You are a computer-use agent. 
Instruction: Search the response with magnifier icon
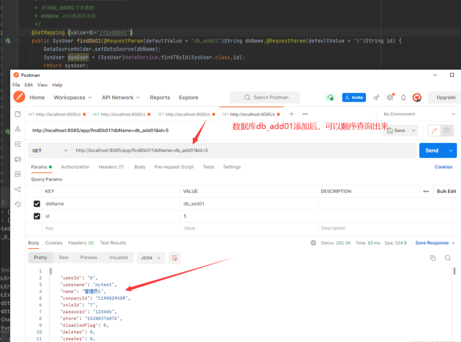(x=448, y=258)
